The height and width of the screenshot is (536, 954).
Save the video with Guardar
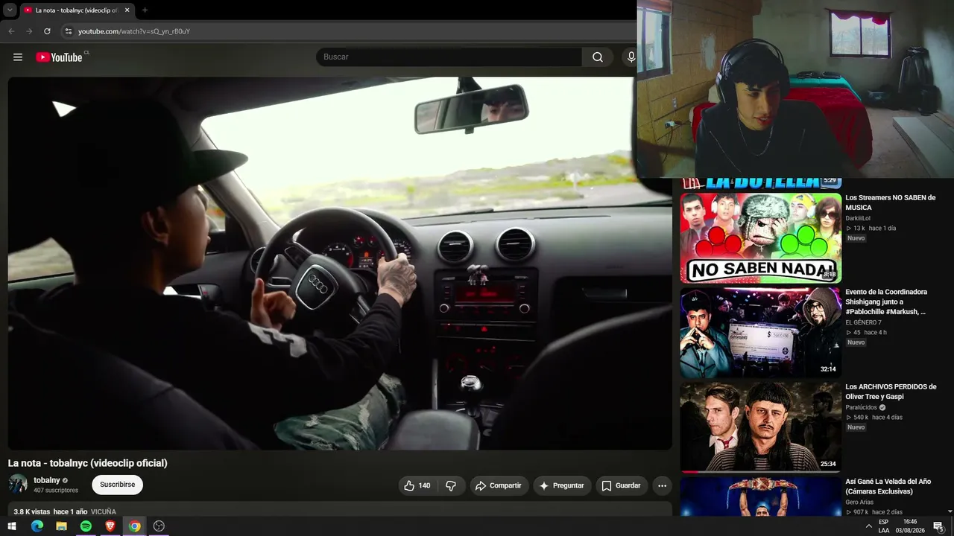(x=622, y=485)
